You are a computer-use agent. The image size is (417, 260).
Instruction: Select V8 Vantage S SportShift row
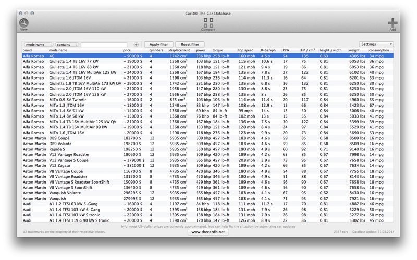[x=207, y=188]
